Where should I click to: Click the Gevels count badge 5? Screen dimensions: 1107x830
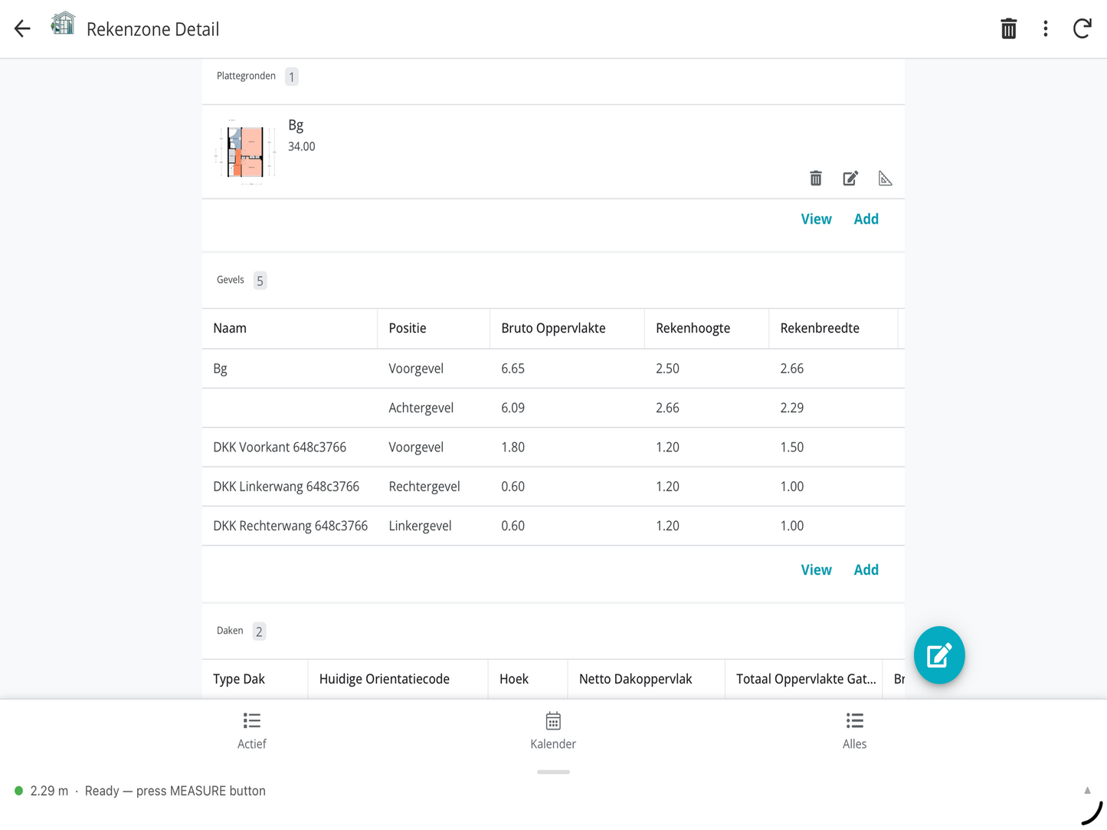[260, 280]
